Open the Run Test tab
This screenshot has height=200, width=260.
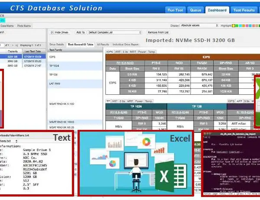[x=175, y=10]
